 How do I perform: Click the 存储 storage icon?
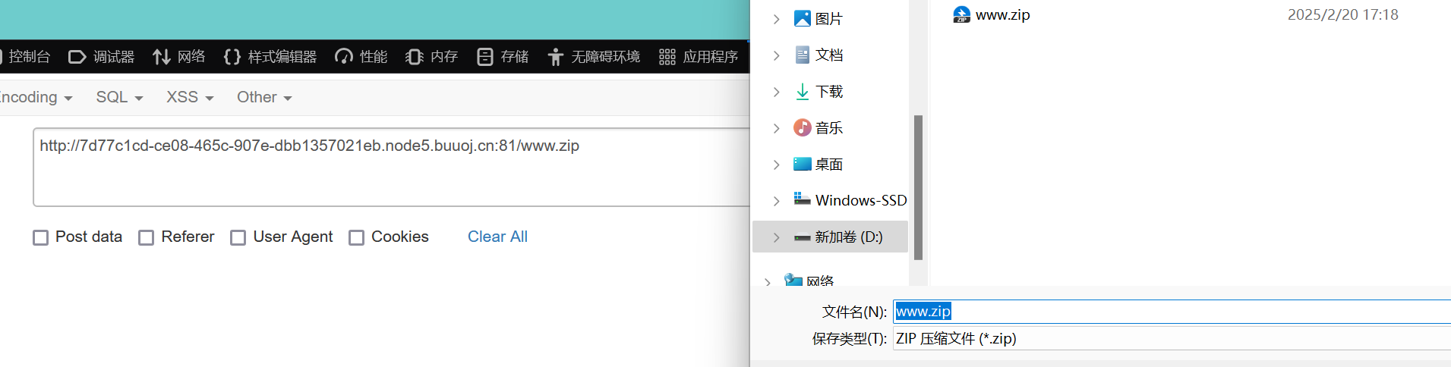485,57
